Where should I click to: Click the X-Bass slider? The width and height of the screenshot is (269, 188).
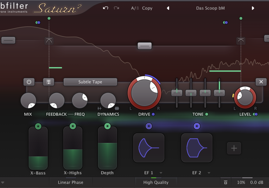coord(38,148)
